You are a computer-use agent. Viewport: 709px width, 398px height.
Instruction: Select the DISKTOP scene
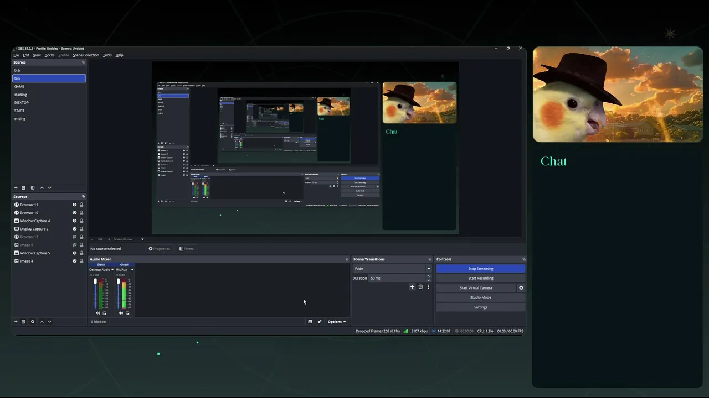pos(49,102)
